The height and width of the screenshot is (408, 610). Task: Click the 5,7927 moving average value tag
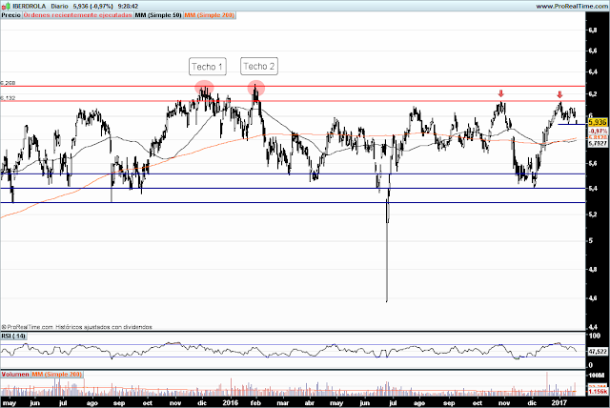(x=598, y=144)
